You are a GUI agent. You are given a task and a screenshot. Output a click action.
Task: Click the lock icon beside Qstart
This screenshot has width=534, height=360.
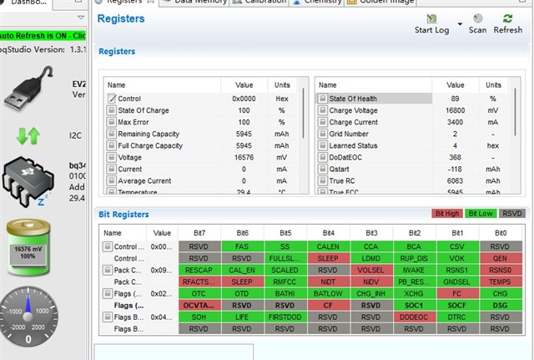[x=322, y=169]
